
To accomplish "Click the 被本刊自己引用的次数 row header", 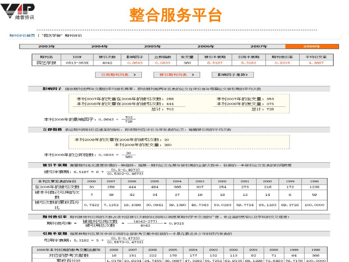I will pyautogui.click(x=57, y=195).
